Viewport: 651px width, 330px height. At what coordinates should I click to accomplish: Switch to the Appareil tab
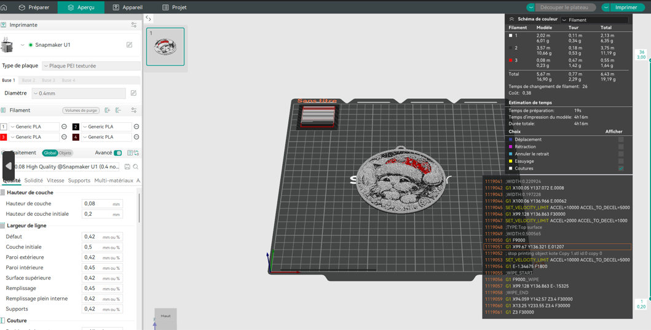(128, 7)
